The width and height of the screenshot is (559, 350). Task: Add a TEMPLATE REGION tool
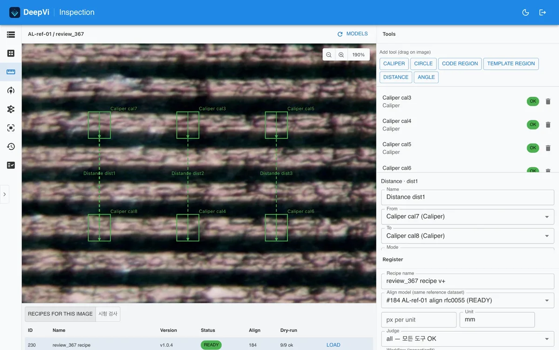click(x=511, y=64)
